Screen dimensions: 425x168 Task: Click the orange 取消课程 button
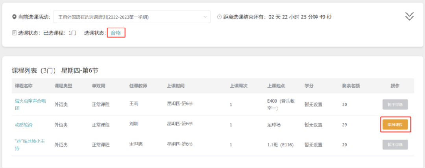pos(395,125)
